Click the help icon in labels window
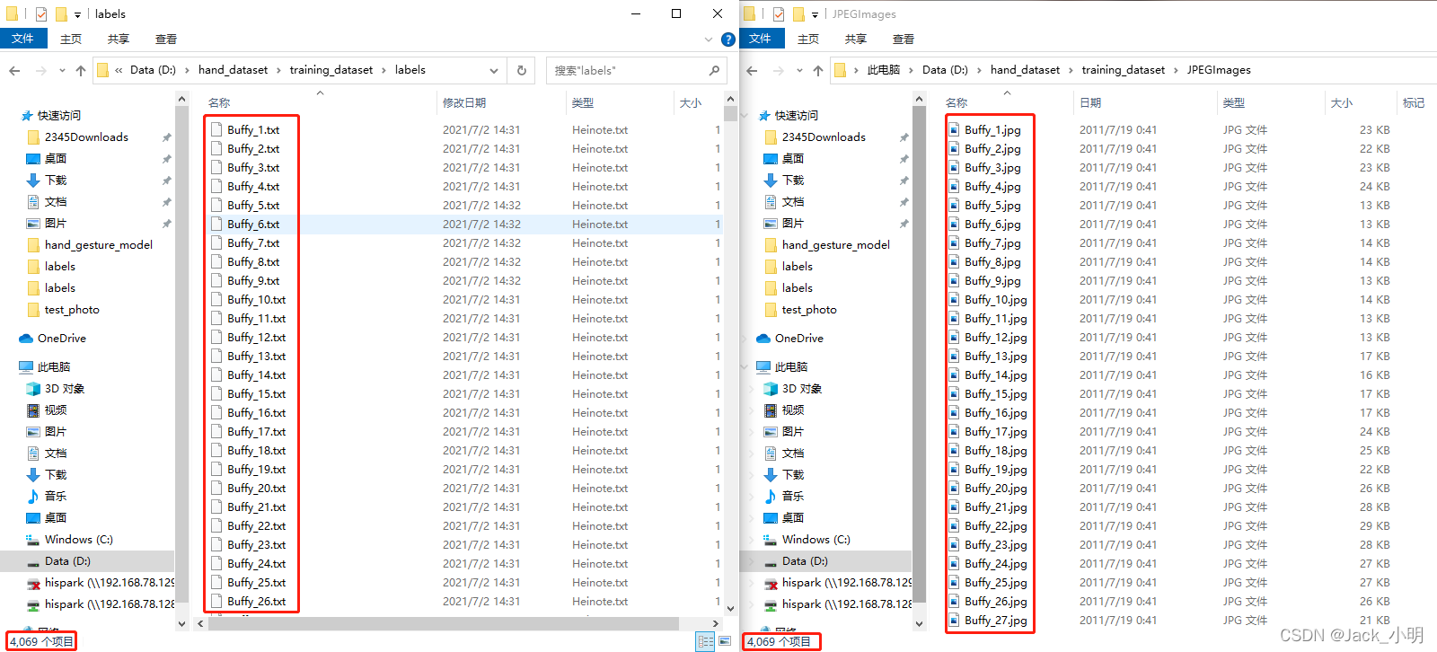1437x652 pixels. tap(728, 40)
